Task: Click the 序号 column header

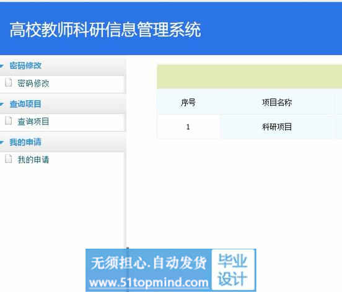Action: [x=188, y=103]
